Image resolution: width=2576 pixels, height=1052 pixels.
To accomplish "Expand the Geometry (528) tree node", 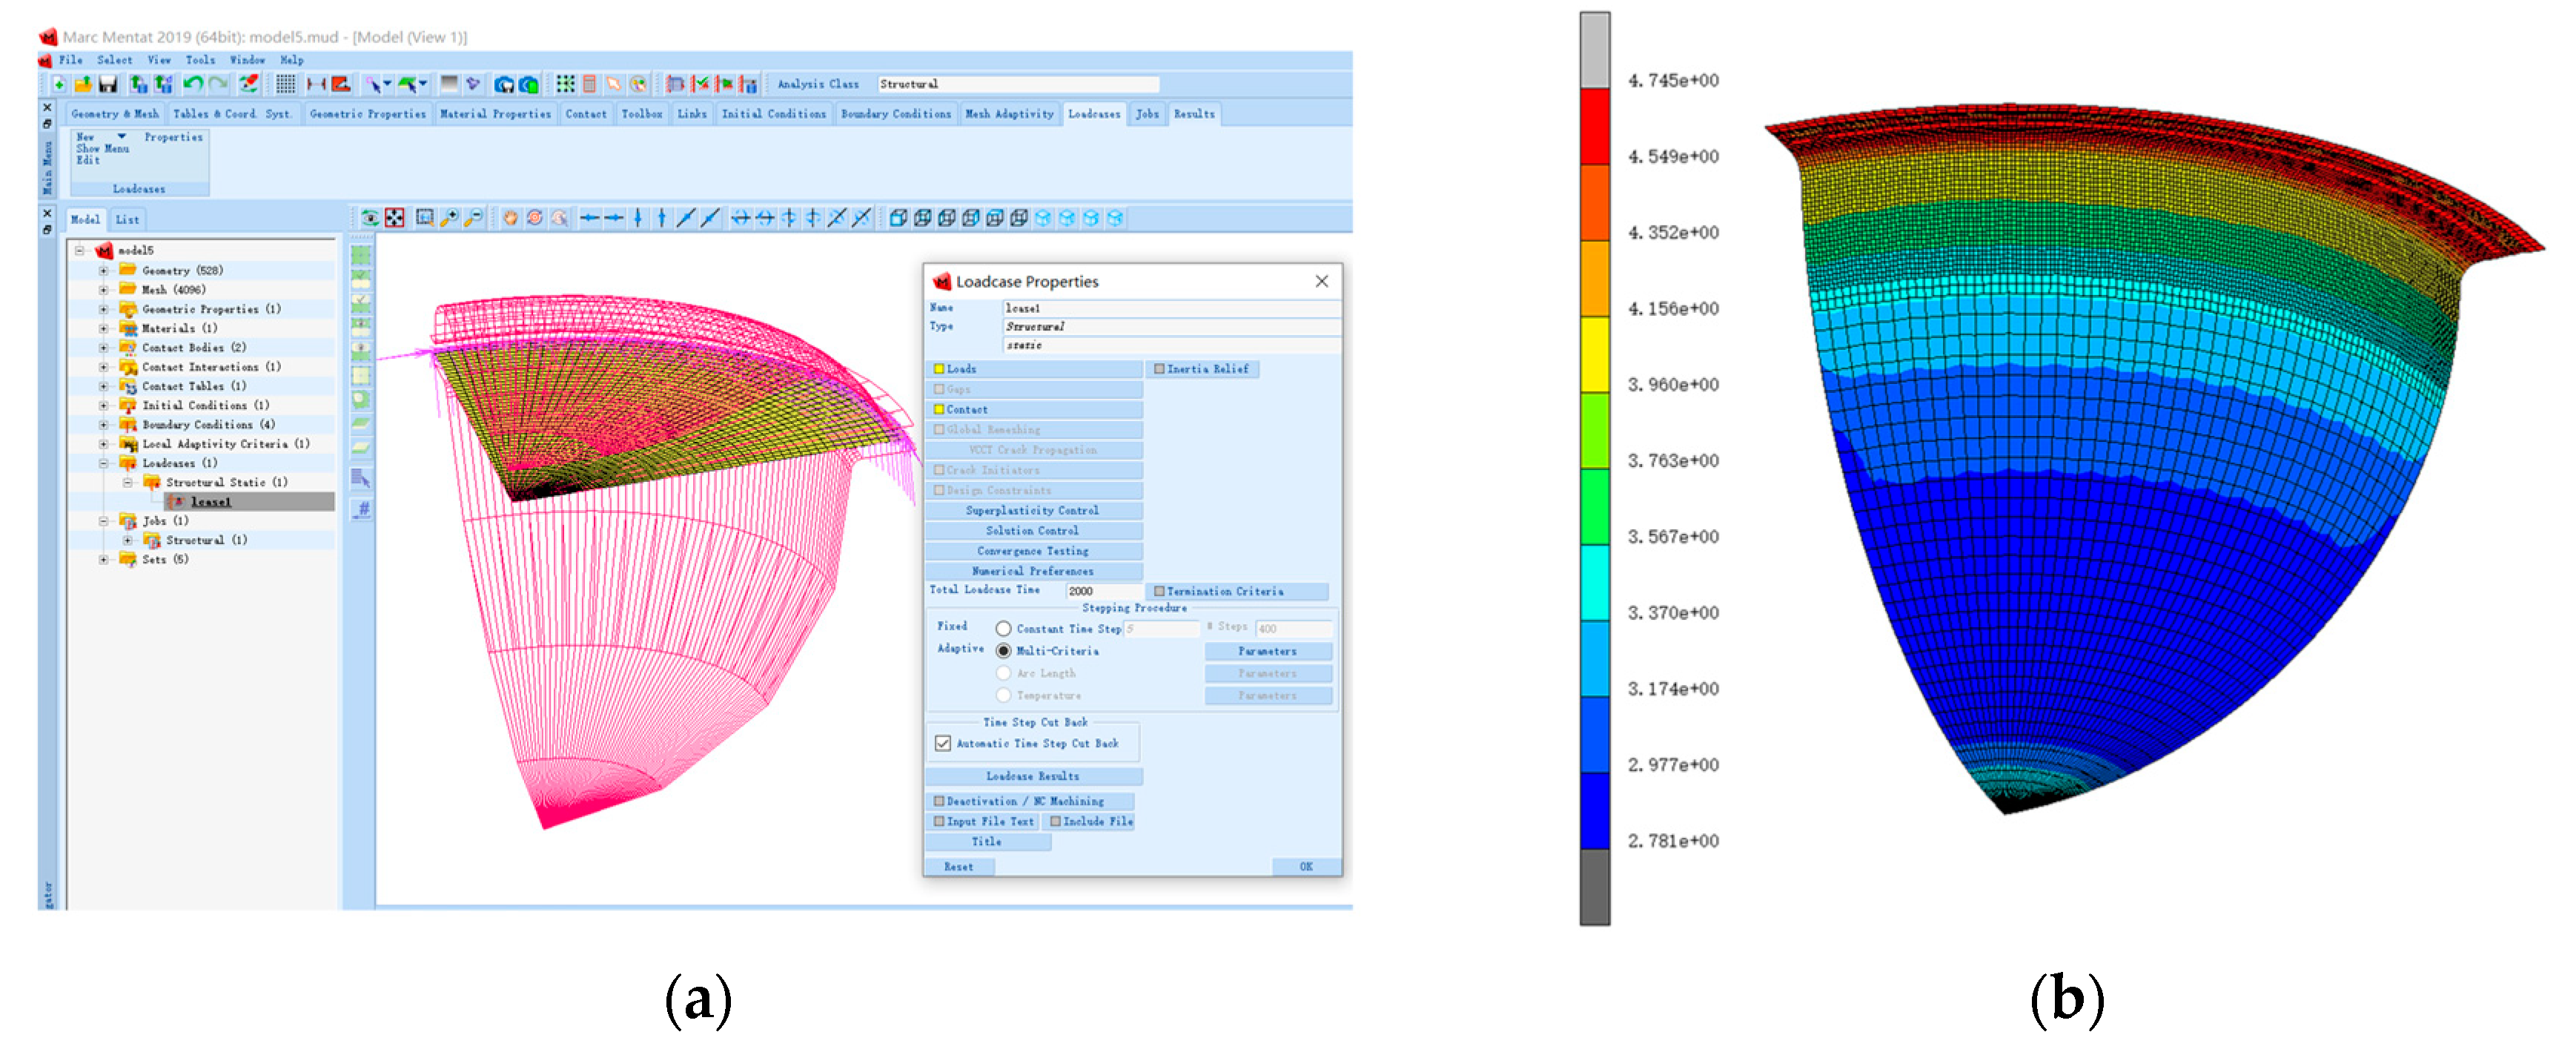I will pos(103,271).
